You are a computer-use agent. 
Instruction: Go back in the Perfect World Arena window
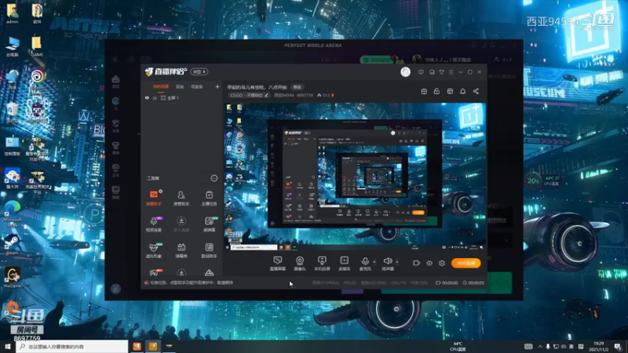pos(115,60)
